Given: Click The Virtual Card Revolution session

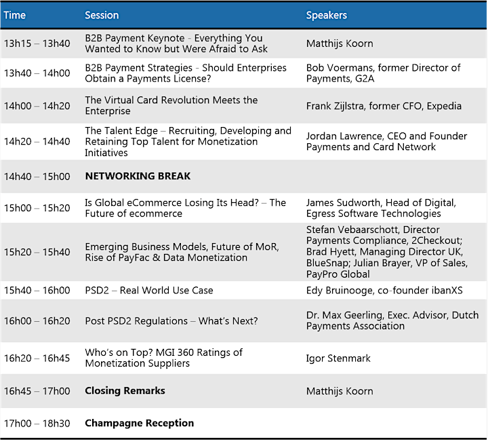Looking at the screenshot, I should click(x=171, y=105).
